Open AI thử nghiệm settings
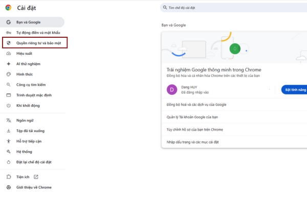This screenshot has width=307, height=199. coord(32,64)
